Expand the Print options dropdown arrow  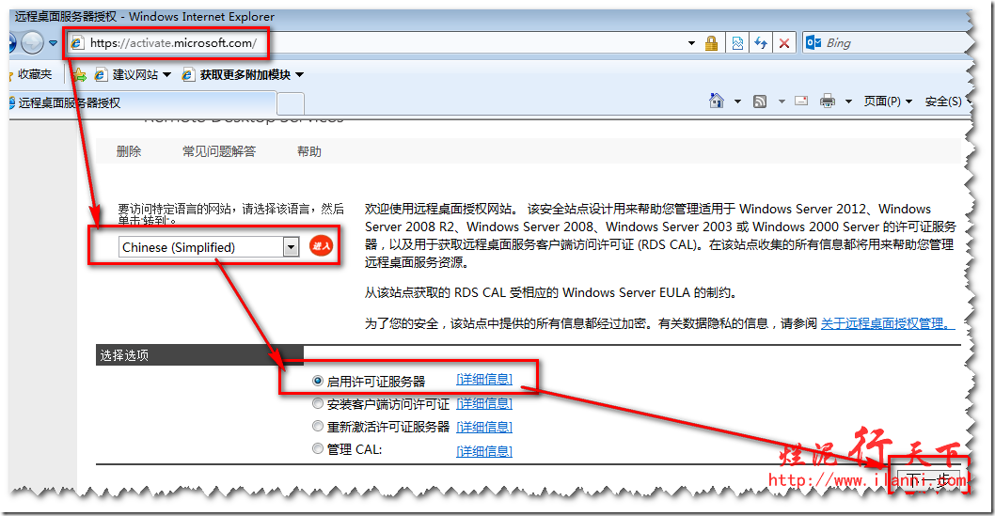tap(848, 102)
